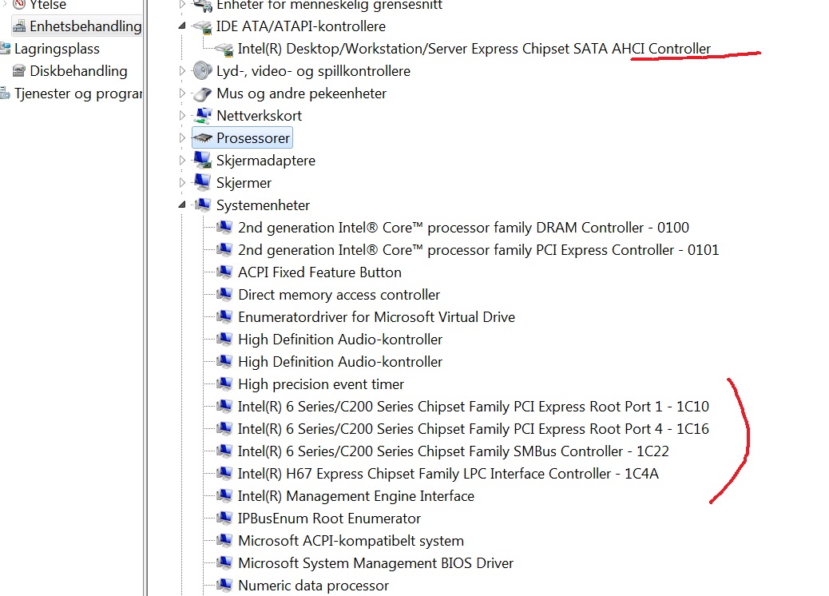
Task: Click the icon beside IPBusEnum Root Enumerator
Action: (224, 518)
